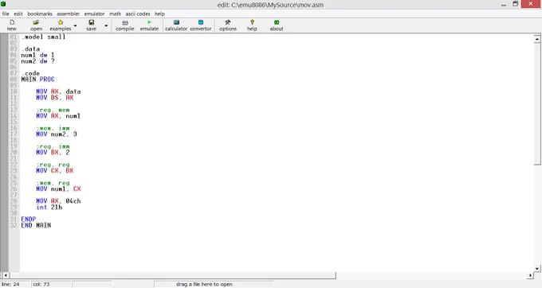Click the '.data' directive line
This screenshot has width=542, height=288.
click(31, 49)
